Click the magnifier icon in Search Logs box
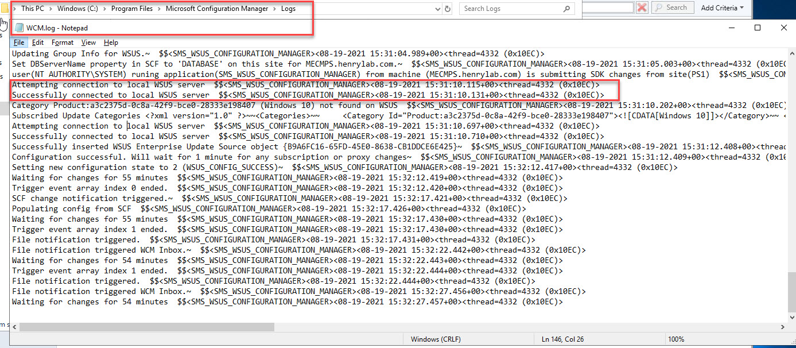This screenshot has height=348, width=796. point(566,9)
